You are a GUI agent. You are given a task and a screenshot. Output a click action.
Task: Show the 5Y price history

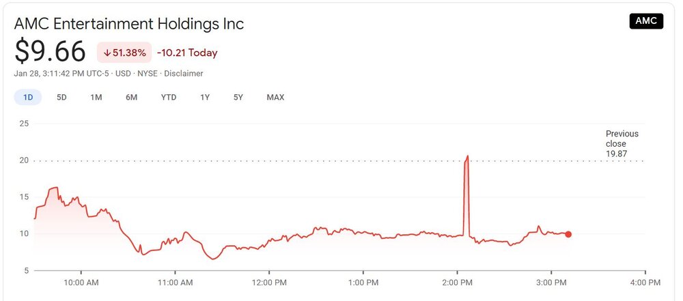[x=238, y=97]
